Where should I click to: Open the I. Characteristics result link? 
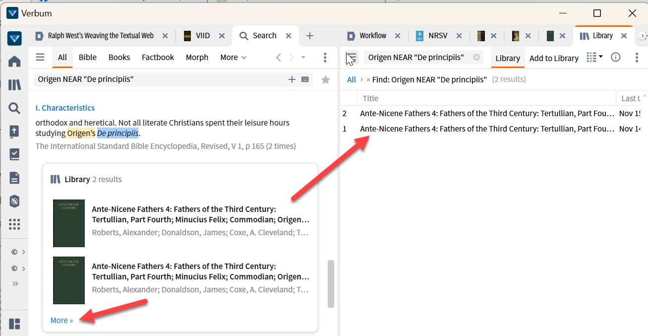coord(65,108)
